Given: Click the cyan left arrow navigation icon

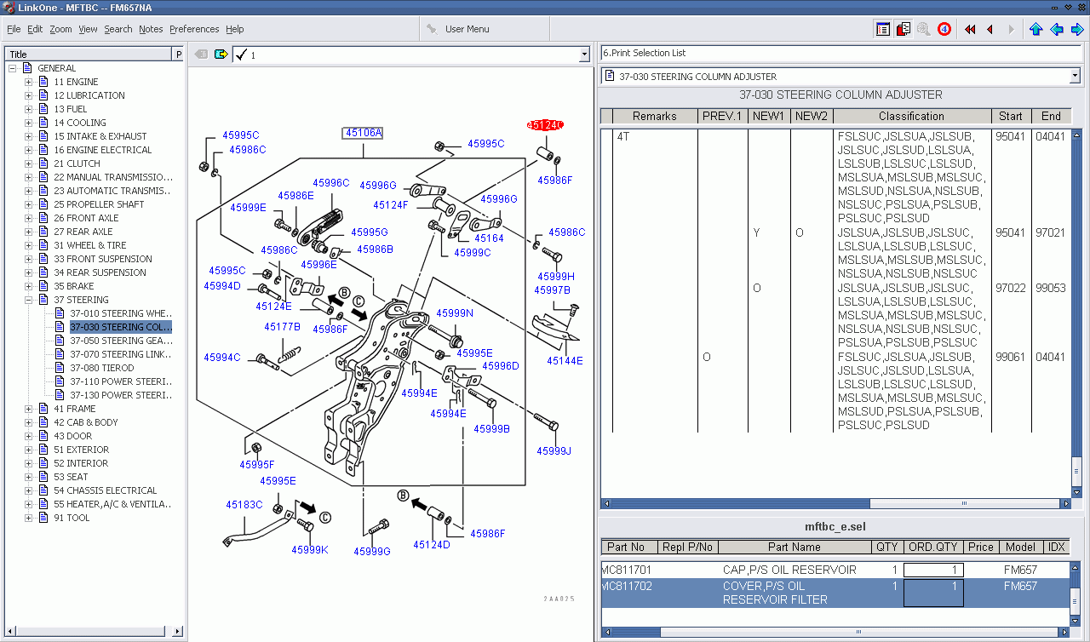Looking at the screenshot, I should click(1057, 29).
